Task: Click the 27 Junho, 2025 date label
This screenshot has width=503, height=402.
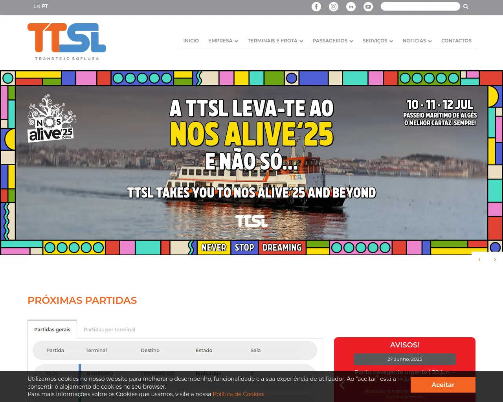Action: tap(405, 359)
